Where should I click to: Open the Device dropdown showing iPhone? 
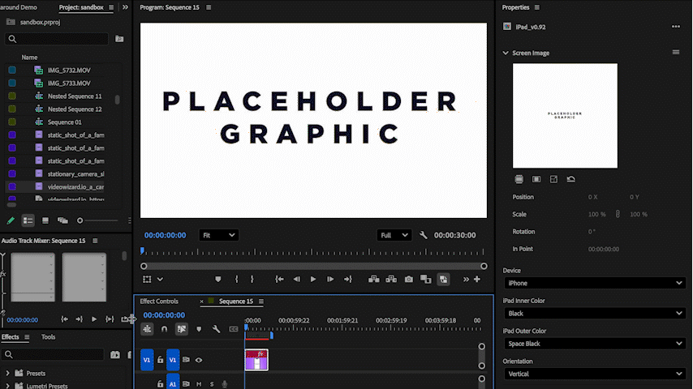point(595,283)
